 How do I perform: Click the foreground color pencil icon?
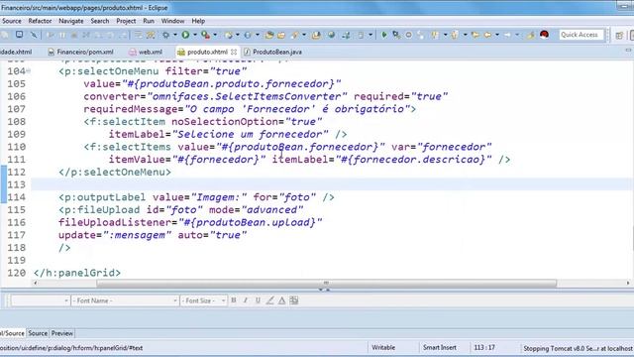pos(270,300)
